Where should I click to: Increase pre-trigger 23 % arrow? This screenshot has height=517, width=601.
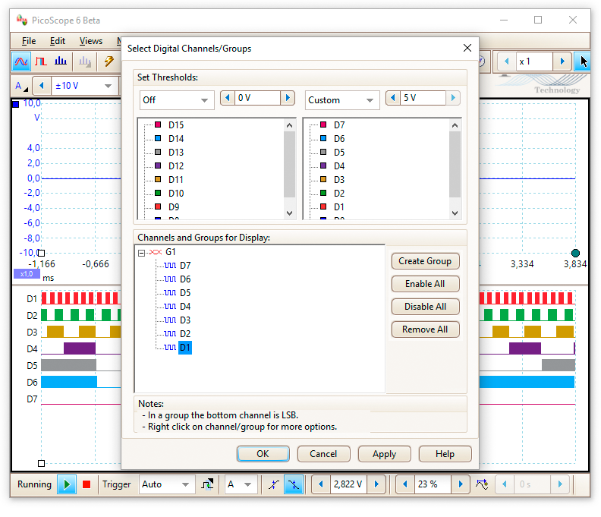(x=461, y=484)
